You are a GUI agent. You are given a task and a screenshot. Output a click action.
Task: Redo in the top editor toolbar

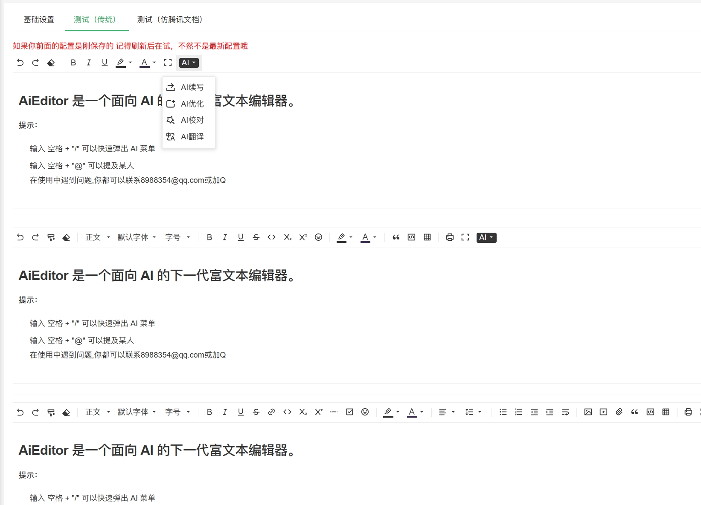tap(35, 63)
